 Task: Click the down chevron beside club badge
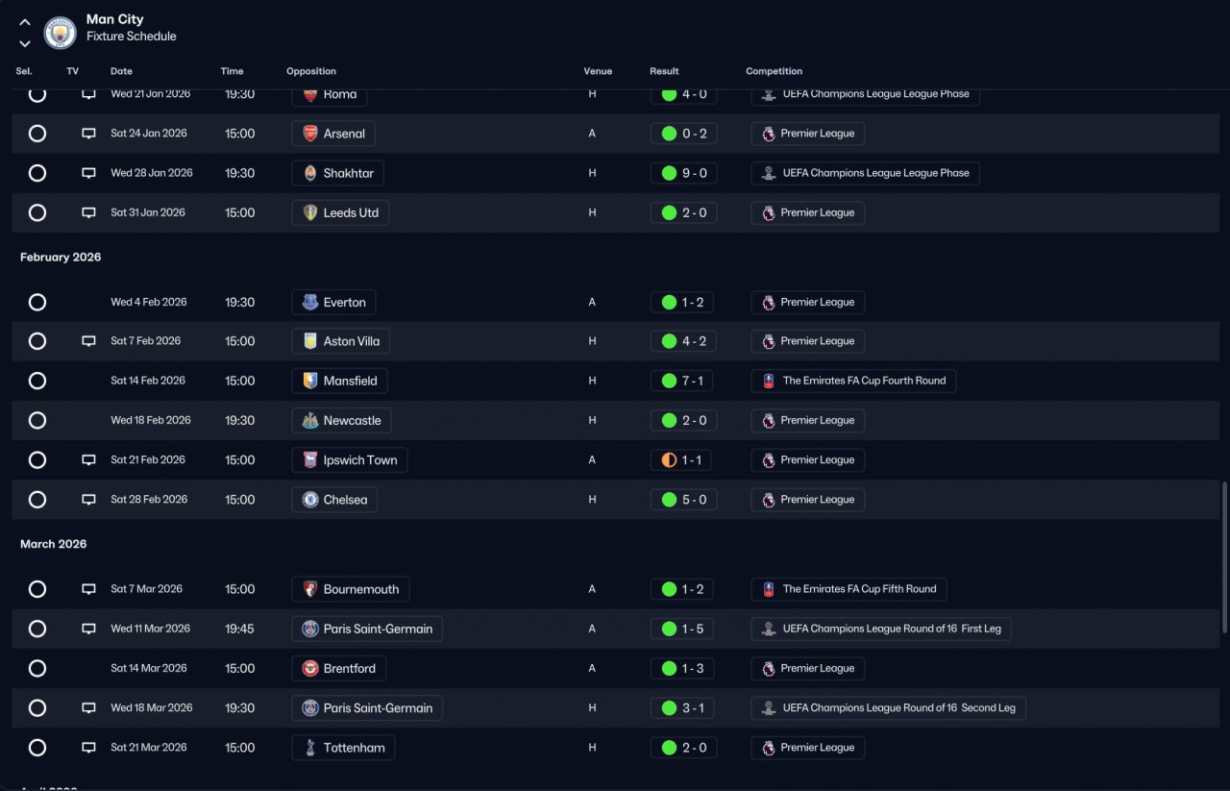click(25, 44)
